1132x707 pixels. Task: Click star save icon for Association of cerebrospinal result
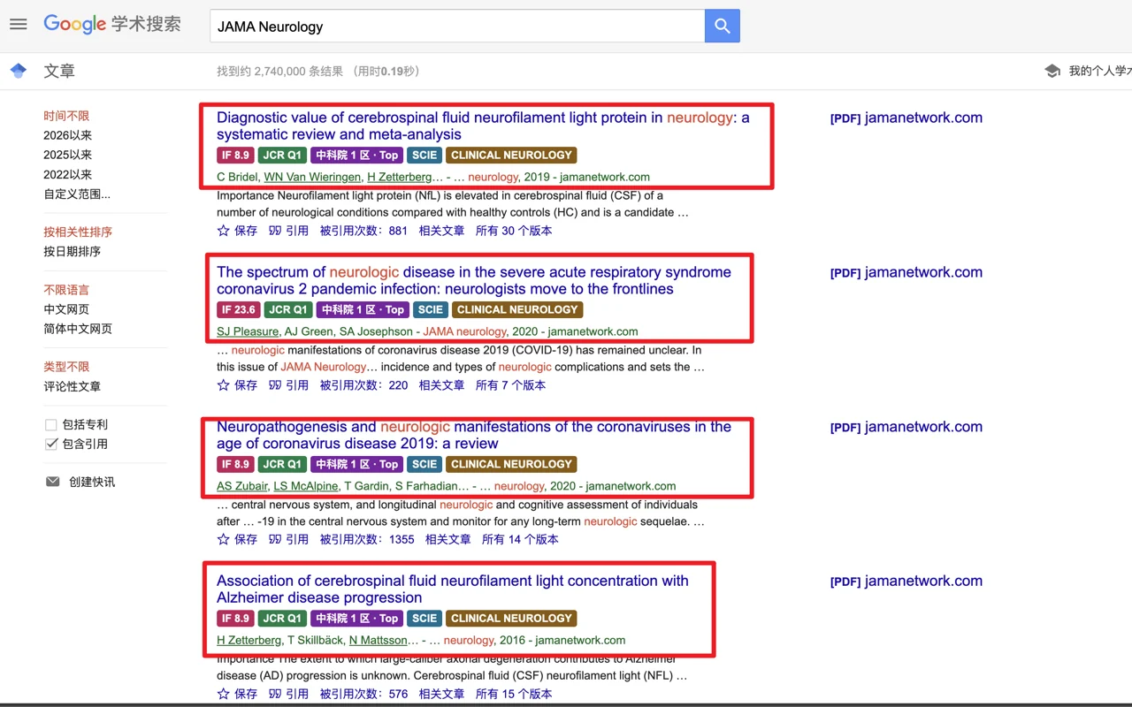224,694
